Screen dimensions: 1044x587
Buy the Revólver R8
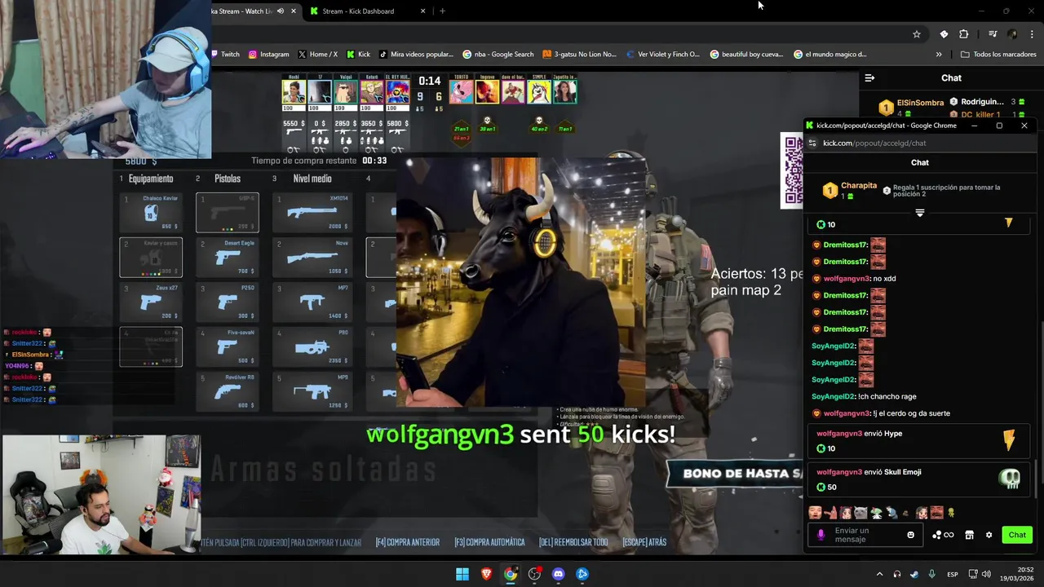228,391
